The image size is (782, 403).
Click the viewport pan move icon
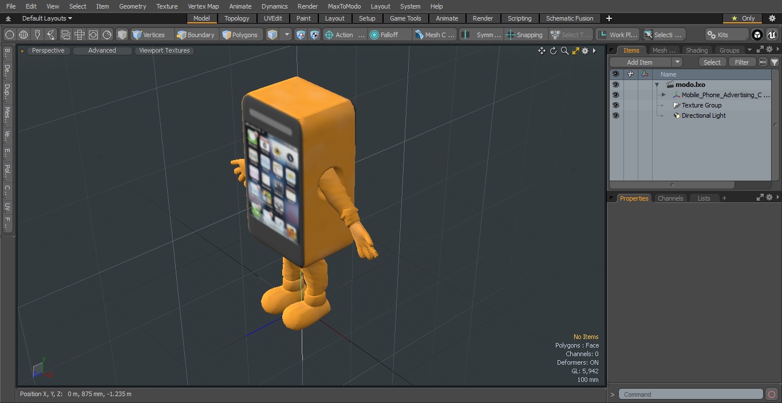(542, 51)
